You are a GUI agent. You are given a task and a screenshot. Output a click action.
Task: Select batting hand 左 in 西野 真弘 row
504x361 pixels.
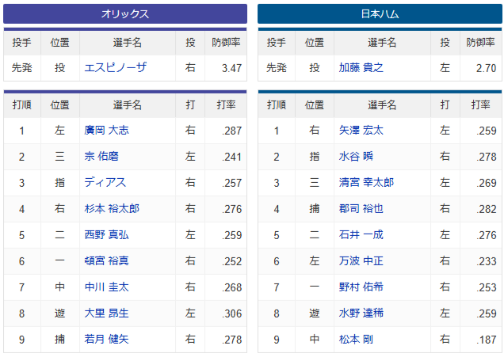[190, 235]
